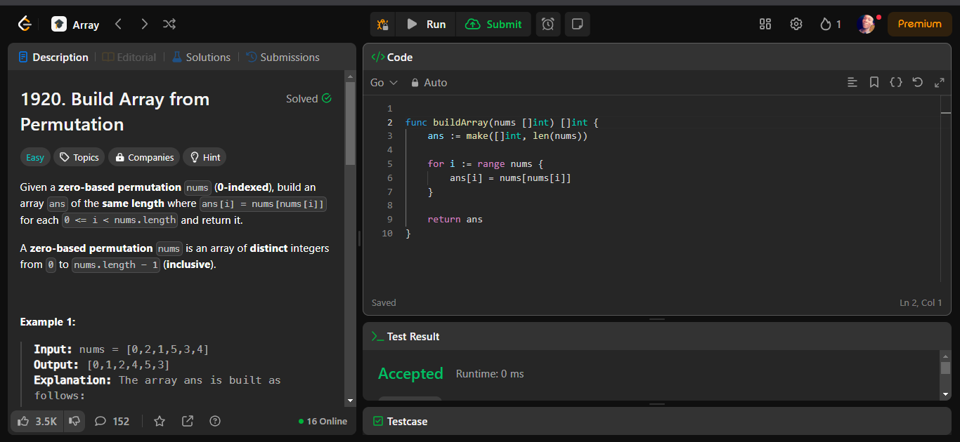Open the layout grid icon
Image resolution: width=960 pixels, height=442 pixels.
(x=765, y=24)
